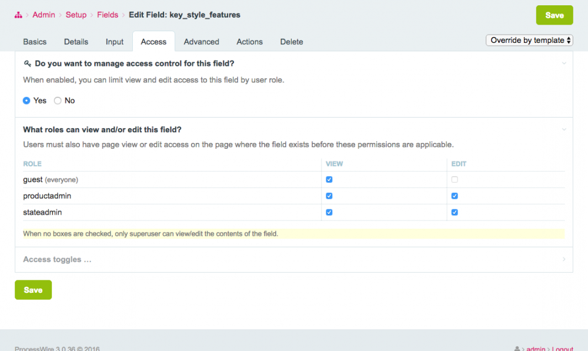Screen dimensions: 588x351
Task: Click the site tree home icon in breadcrumb
Action: point(18,15)
